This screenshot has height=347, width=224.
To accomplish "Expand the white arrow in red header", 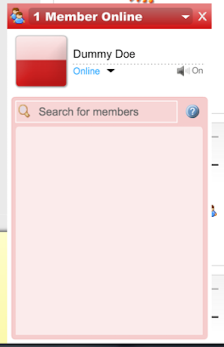I will coord(185,16).
